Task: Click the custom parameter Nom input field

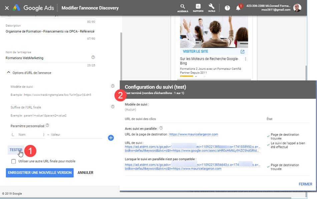Action: coord(28,135)
